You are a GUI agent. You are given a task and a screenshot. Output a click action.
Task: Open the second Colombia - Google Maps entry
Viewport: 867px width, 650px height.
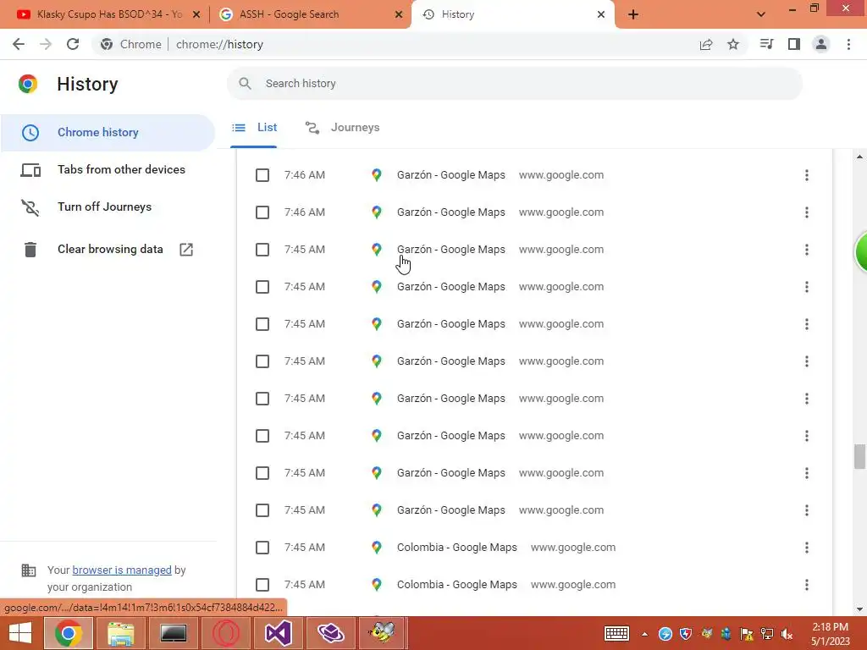click(456, 585)
